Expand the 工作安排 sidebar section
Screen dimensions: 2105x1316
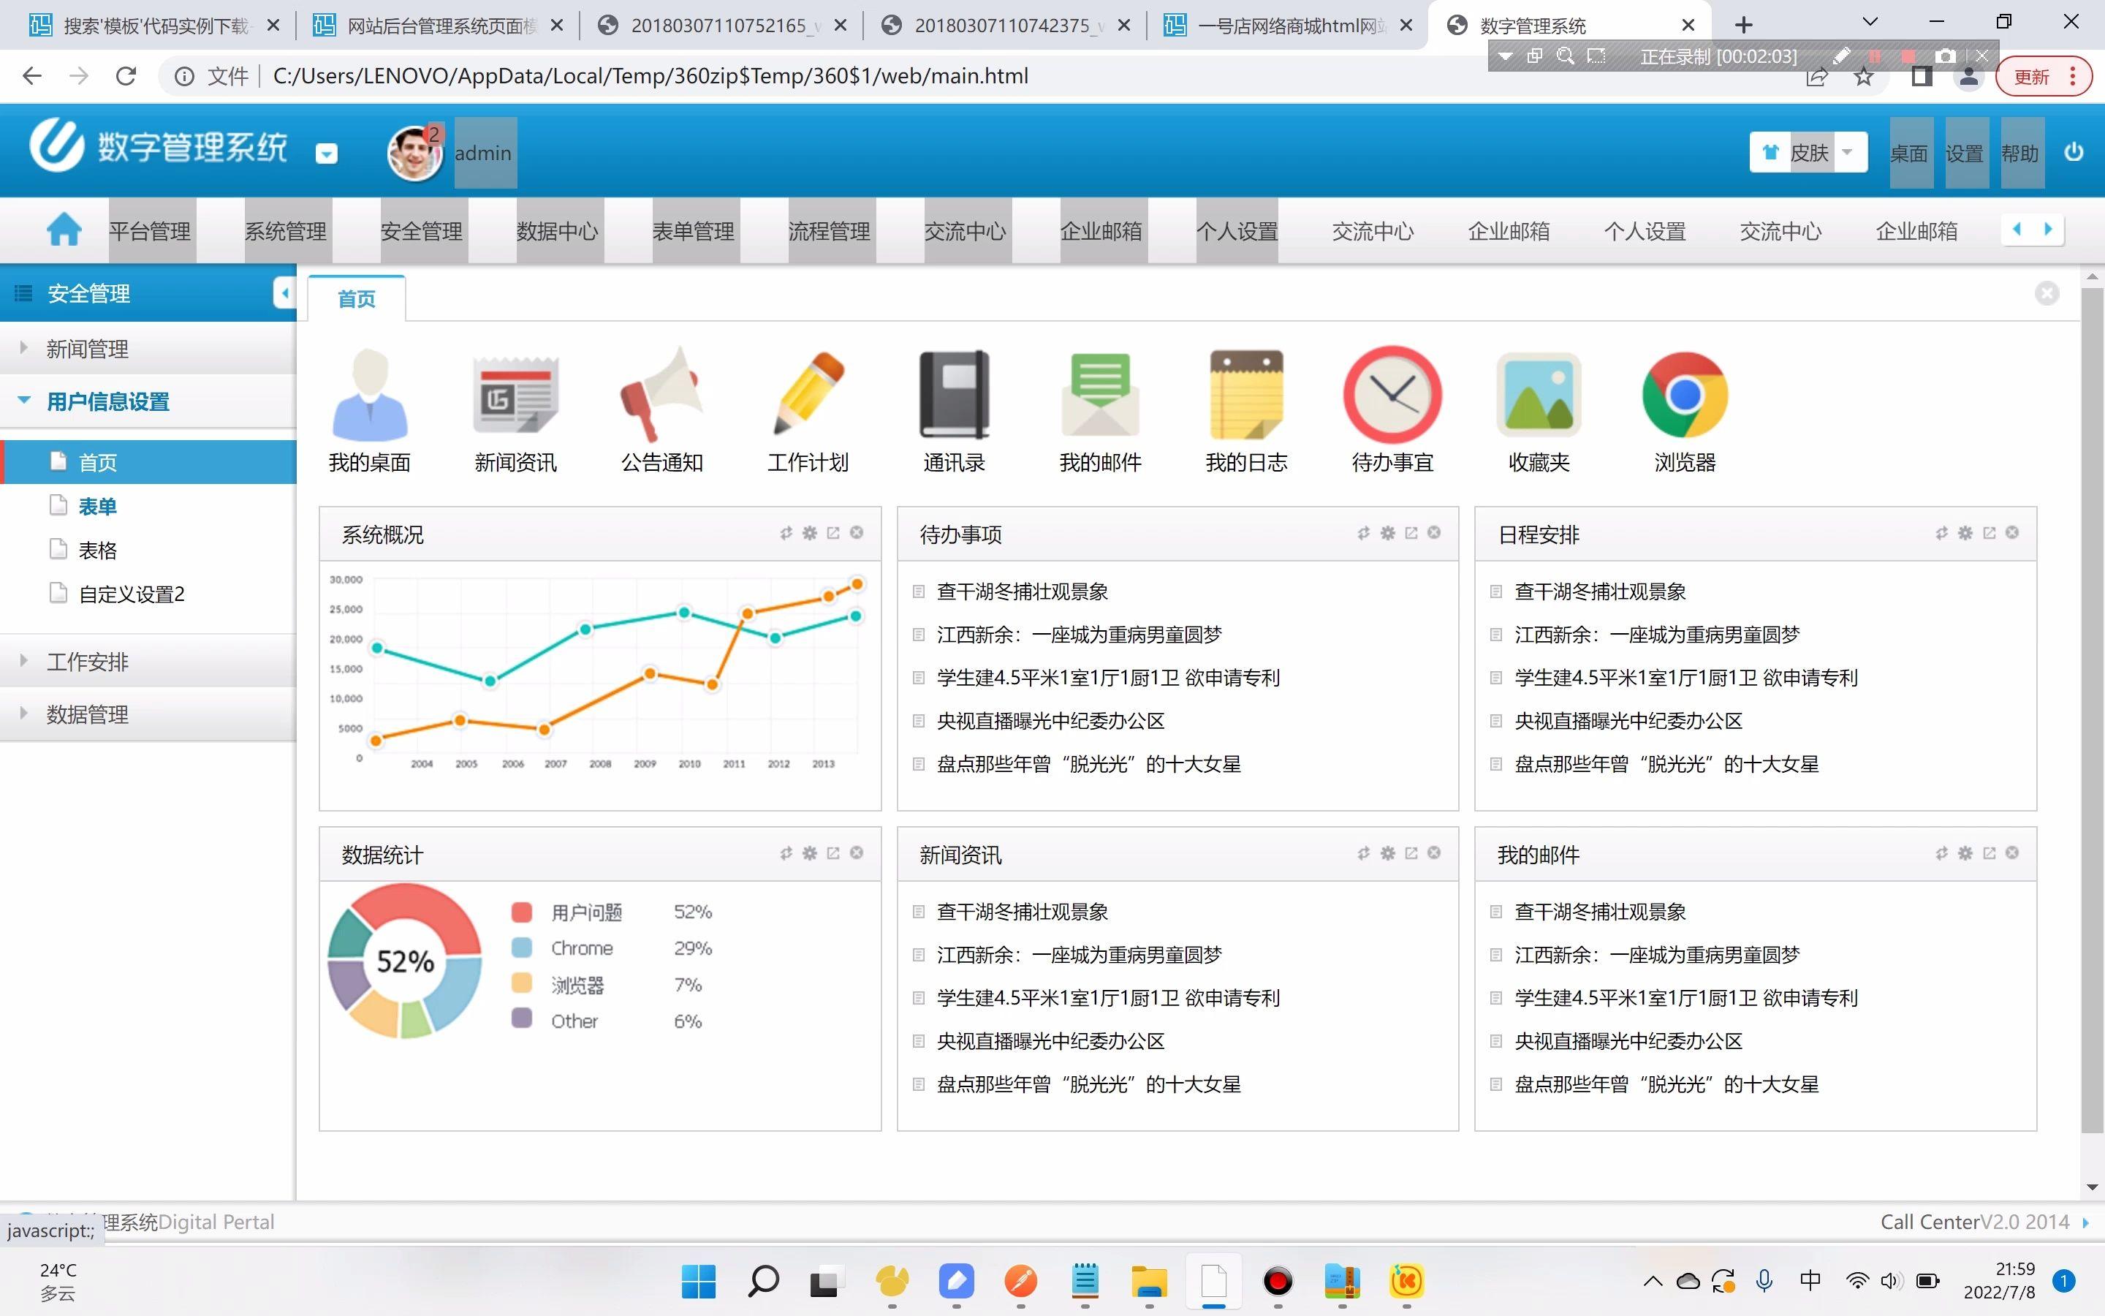(148, 662)
